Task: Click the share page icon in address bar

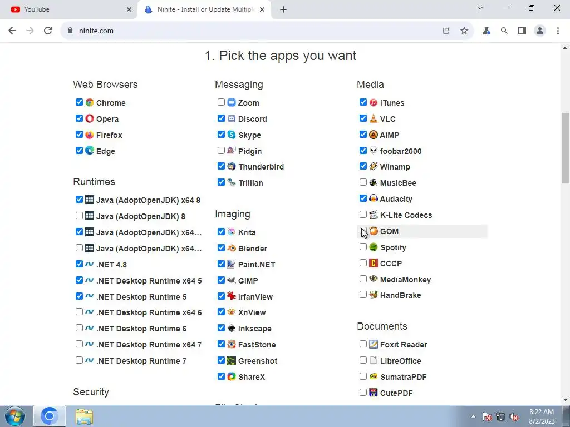Action: click(446, 31)
